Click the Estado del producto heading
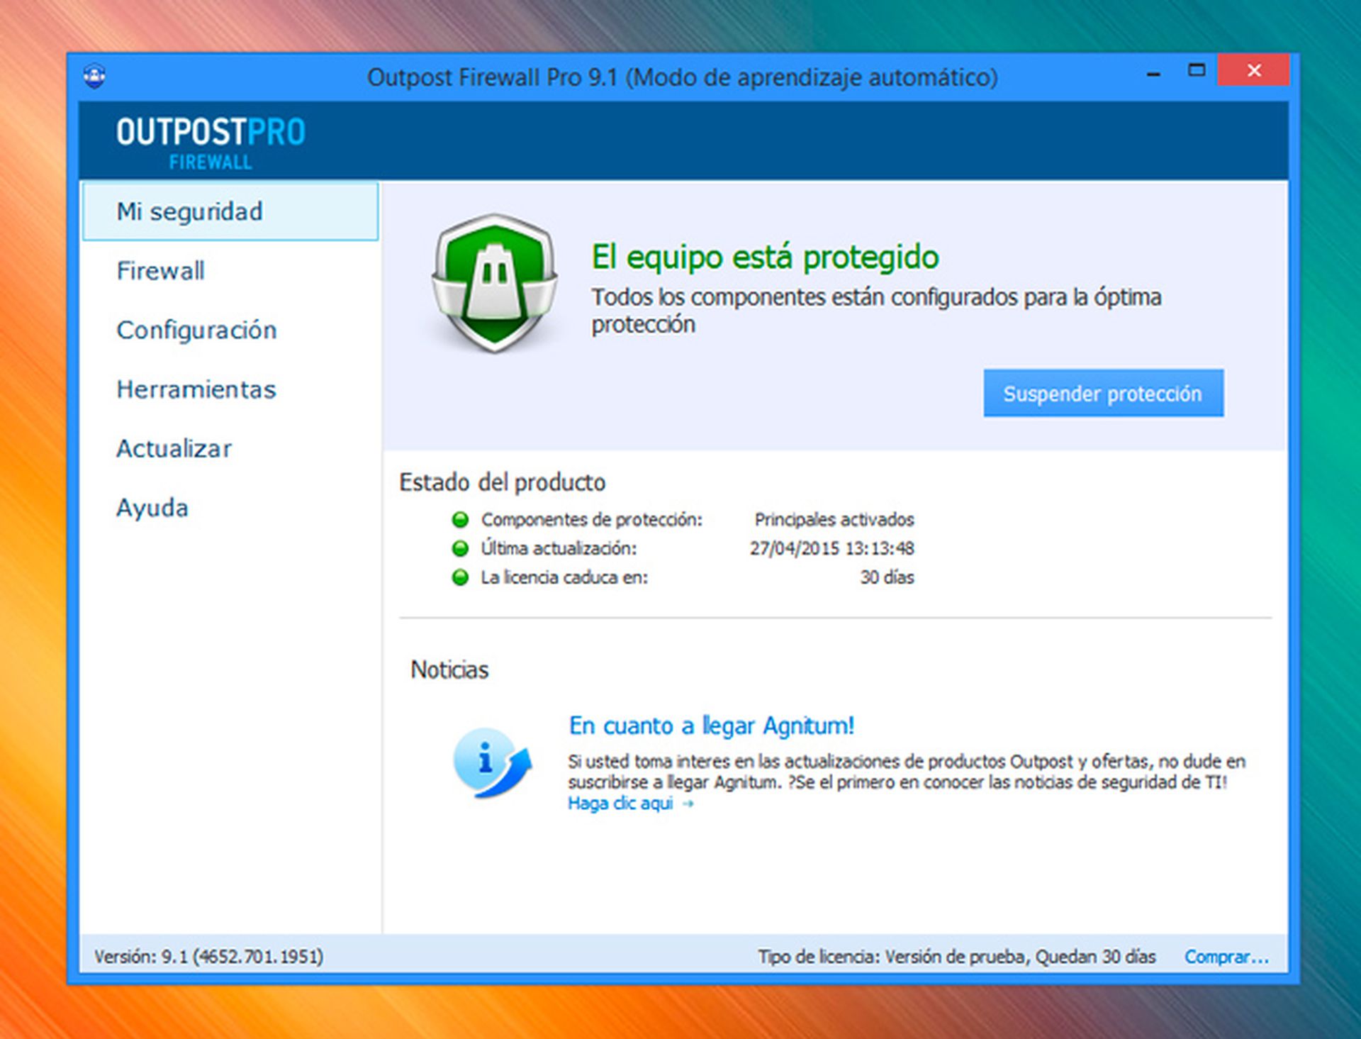This screenshot has height=1039, width=1361. tap(503, 483)
